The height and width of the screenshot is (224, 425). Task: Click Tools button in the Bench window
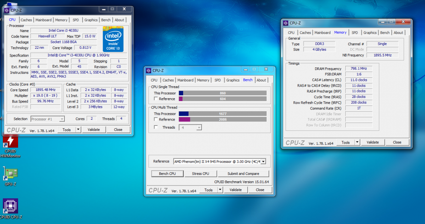[209, 190]
